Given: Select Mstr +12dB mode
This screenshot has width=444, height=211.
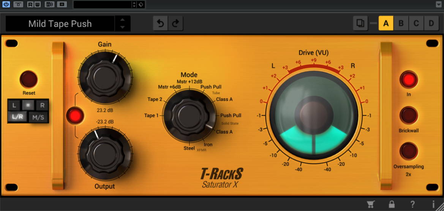Looking at the screenshot, I should point(190,82).
